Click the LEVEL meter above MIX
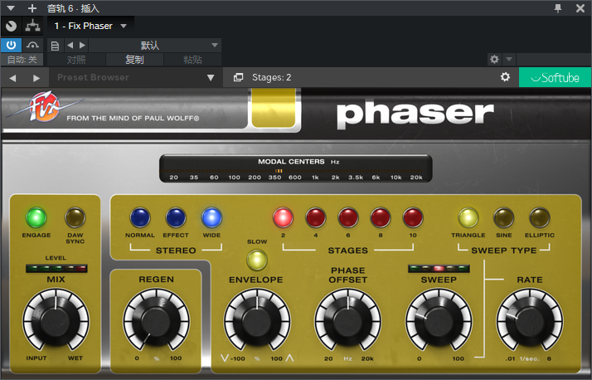 point(56,269)
